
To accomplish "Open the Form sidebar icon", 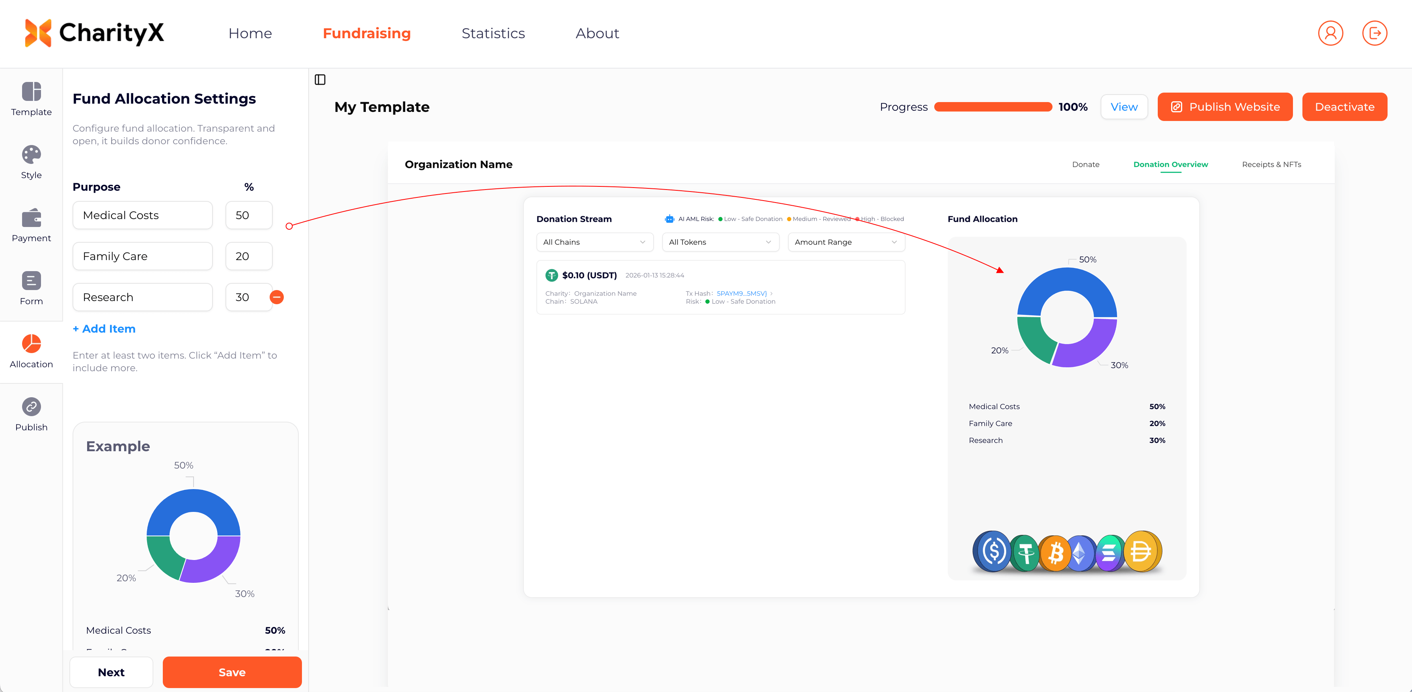I will (x=31, y=281).
